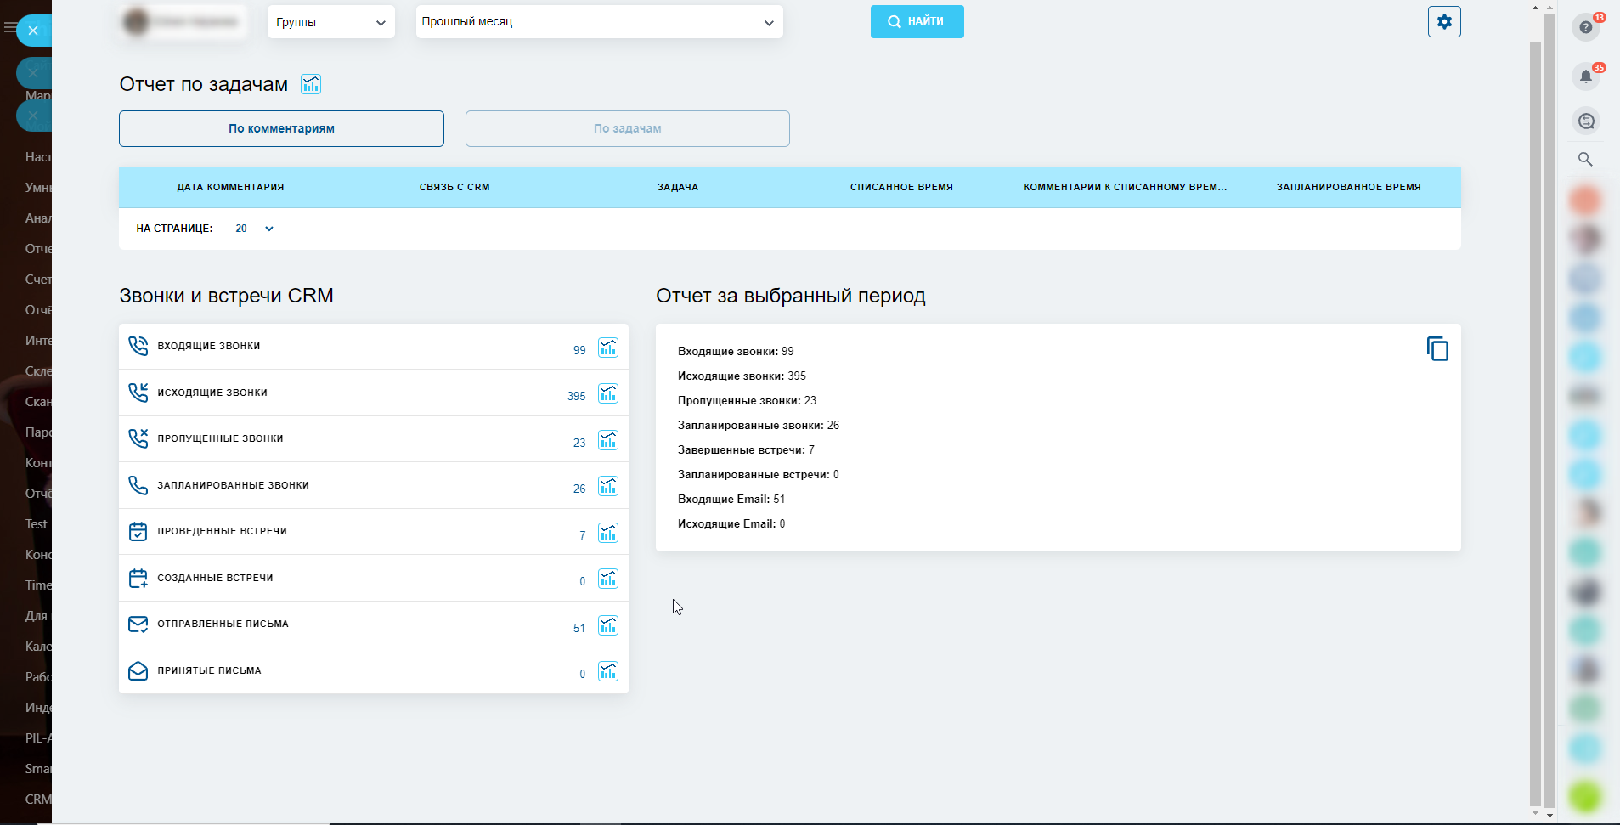
Task: Open the chart for Отправленные письма
Action: pyautogui.click(x=607, y=625)
